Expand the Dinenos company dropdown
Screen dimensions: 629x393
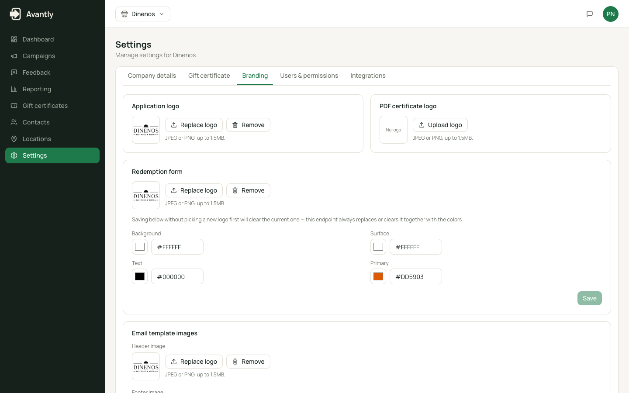[143, 14]
